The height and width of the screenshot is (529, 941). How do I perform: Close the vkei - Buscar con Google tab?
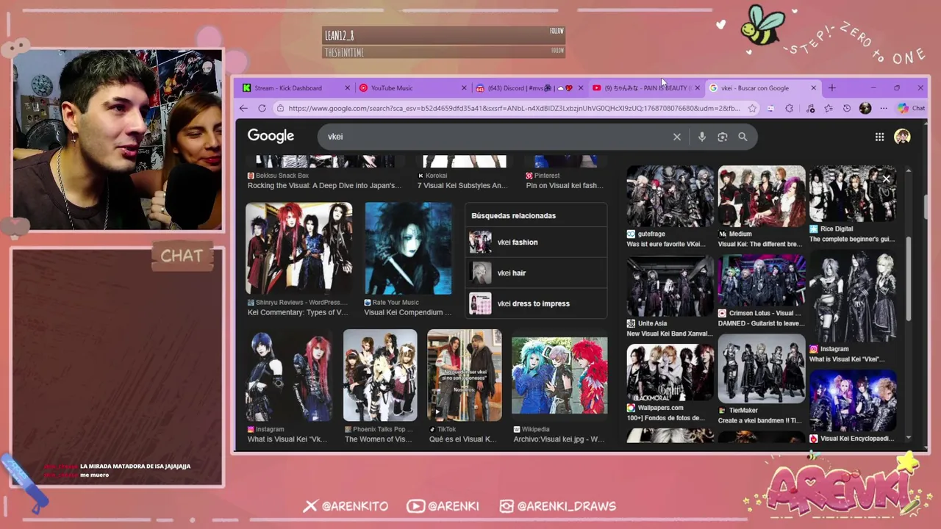click(813, 88)
